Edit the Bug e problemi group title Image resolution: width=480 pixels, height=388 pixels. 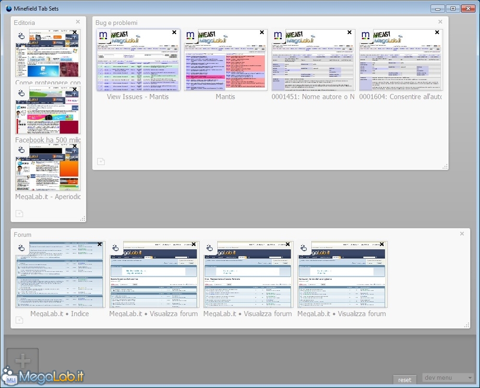point(116,23)
